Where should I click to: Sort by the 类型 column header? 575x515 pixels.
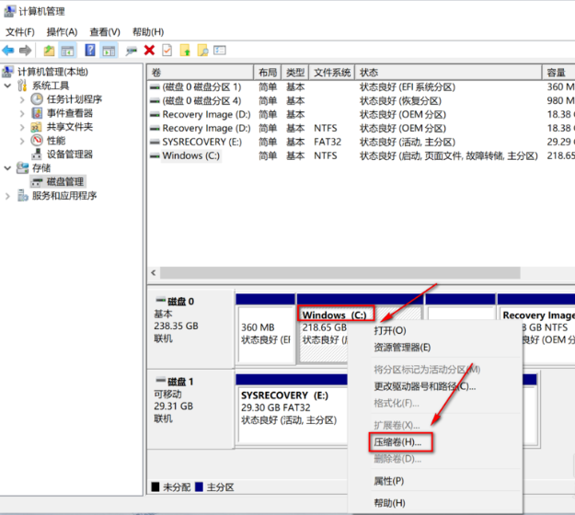[295, 73]
